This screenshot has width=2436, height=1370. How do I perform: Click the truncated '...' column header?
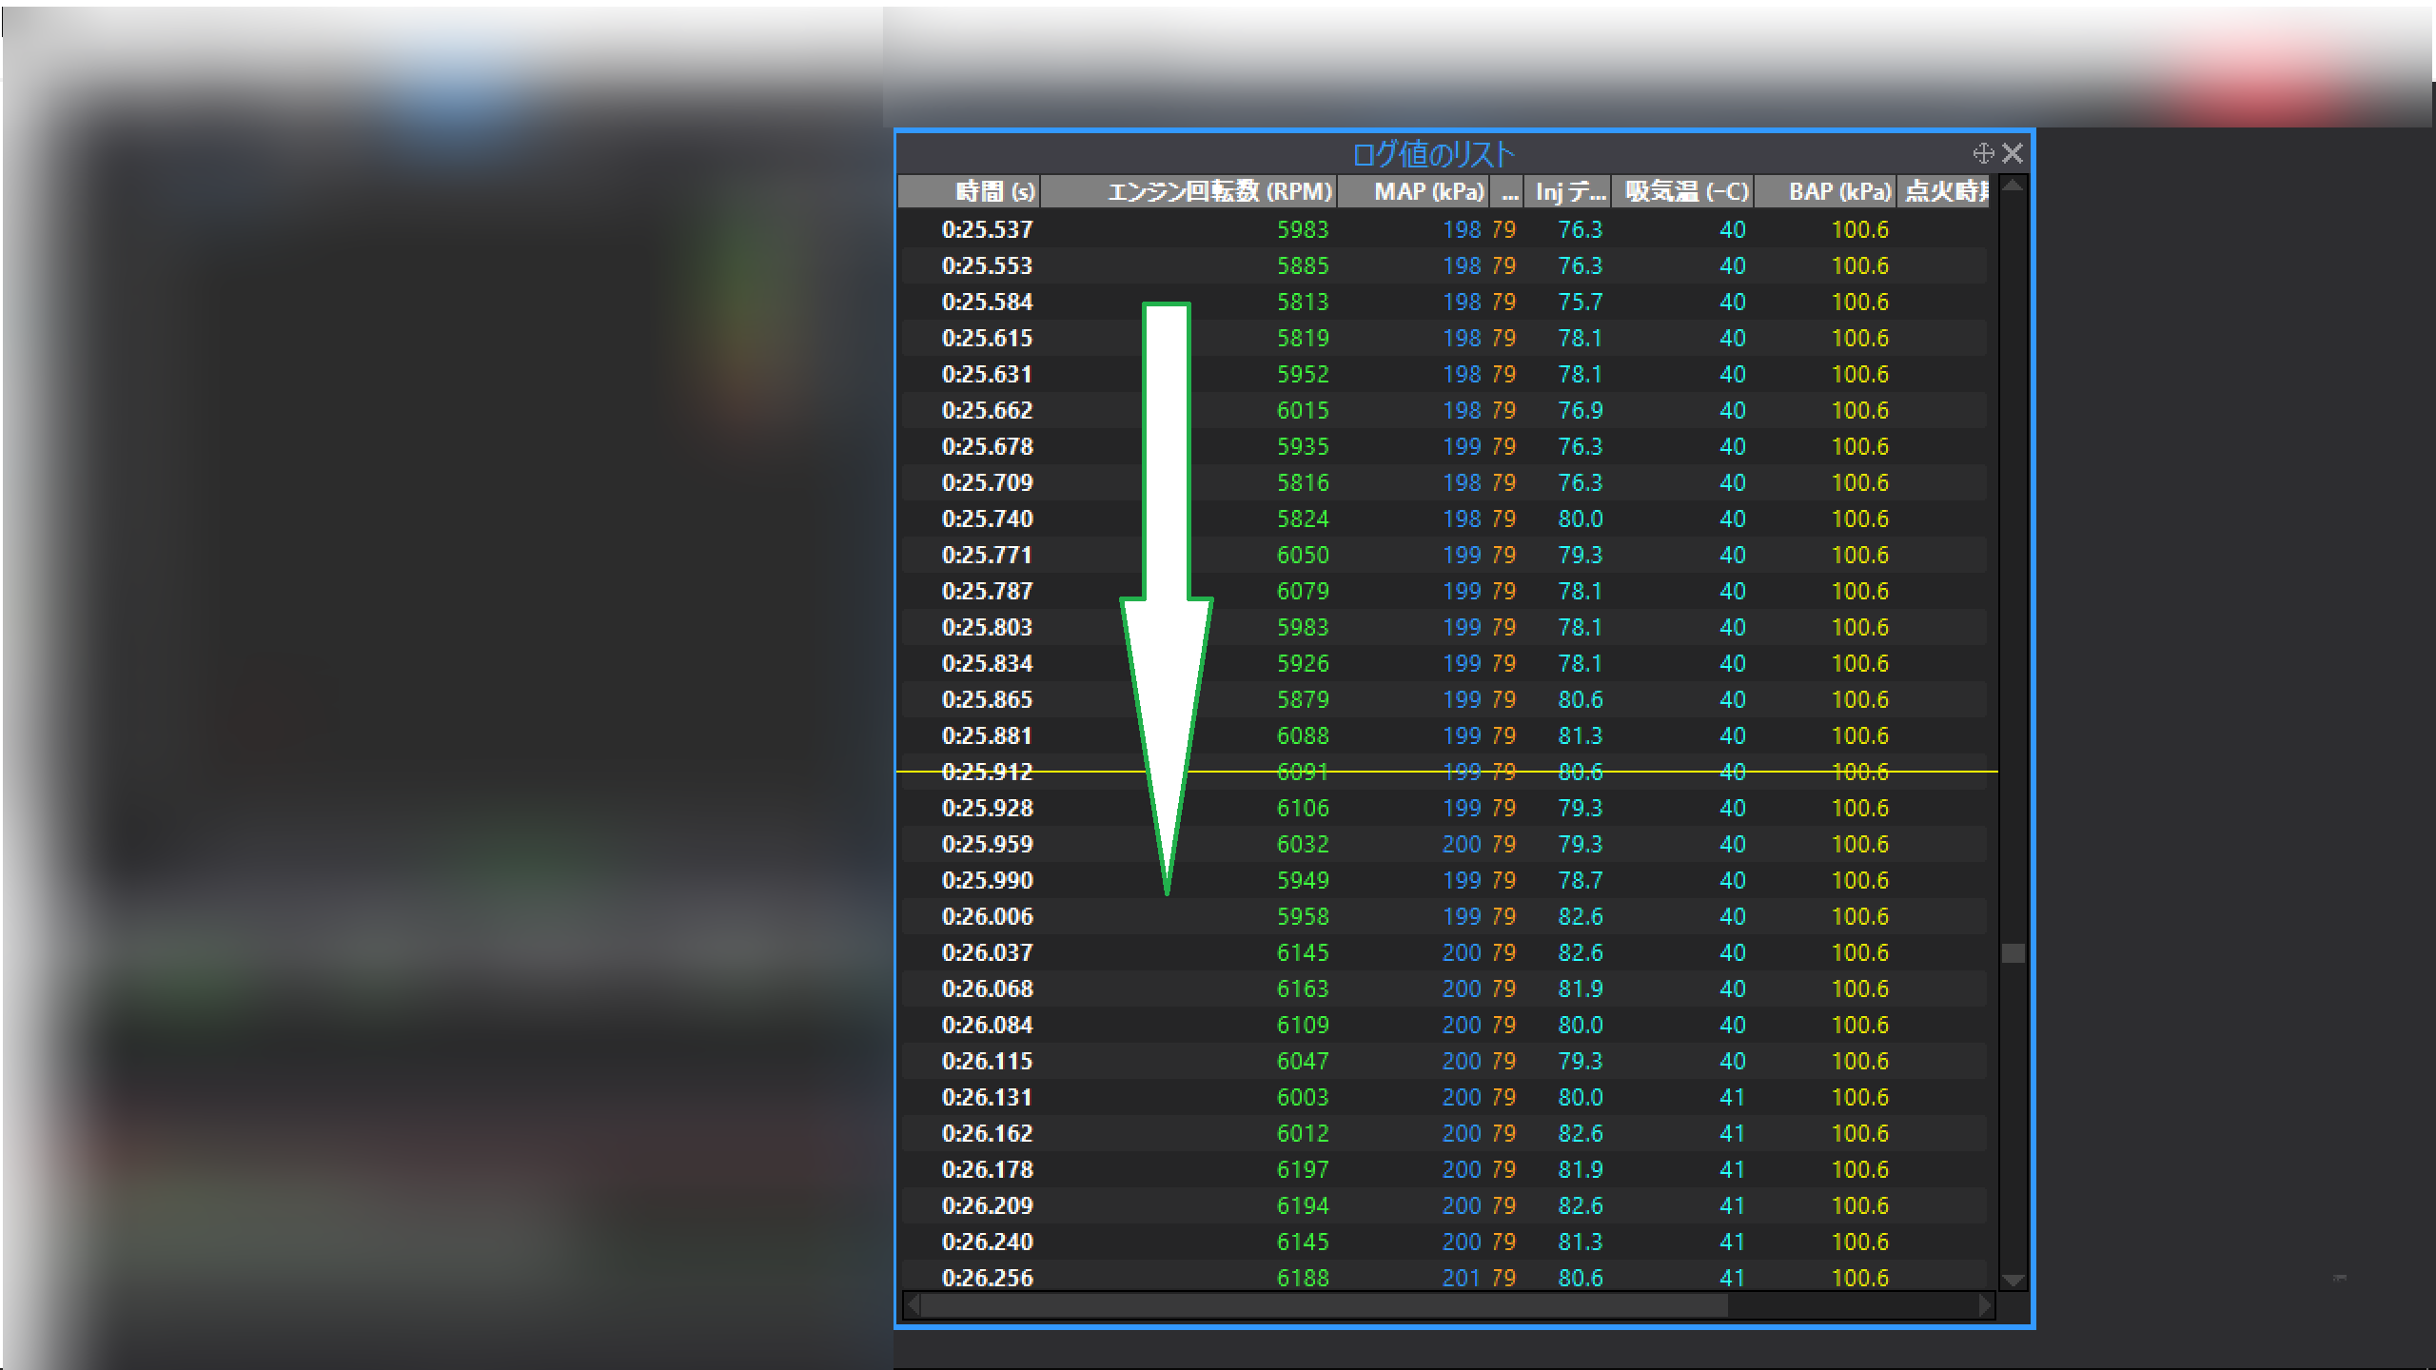click(x=1509, y=191)
